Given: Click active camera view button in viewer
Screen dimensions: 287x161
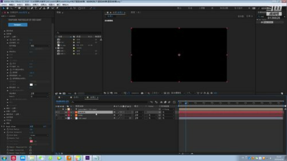Looking at the screenshot, I should 176,93.
